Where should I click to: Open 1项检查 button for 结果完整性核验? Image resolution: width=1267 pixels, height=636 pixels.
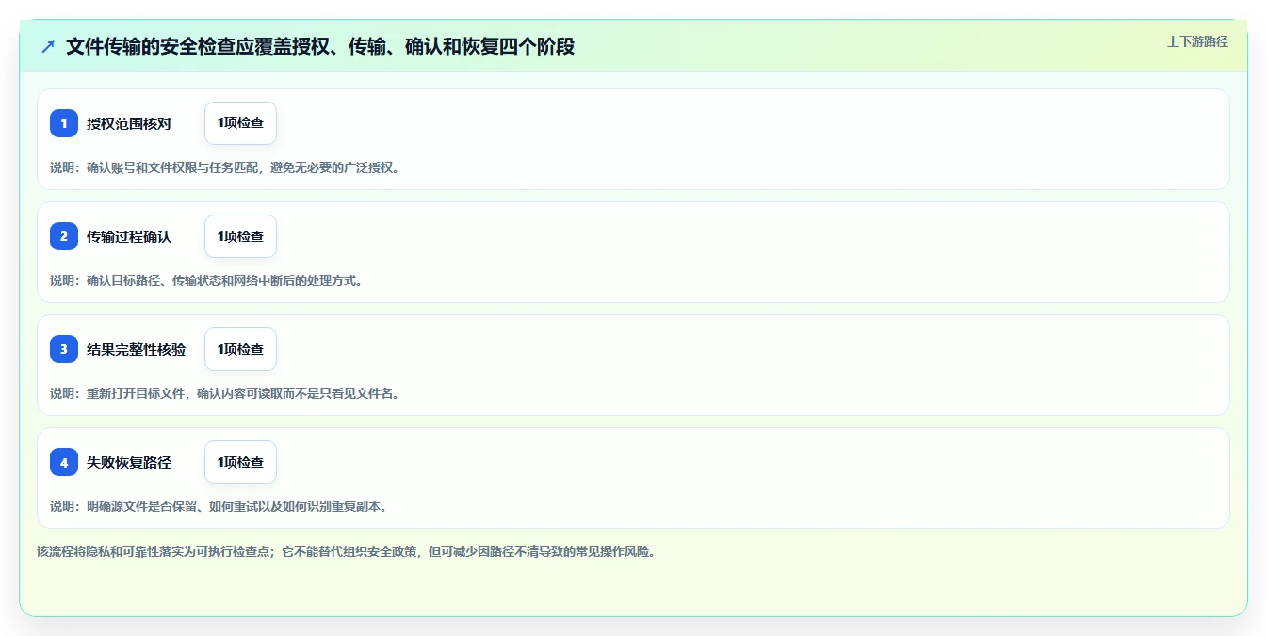[x=240, y=349]
